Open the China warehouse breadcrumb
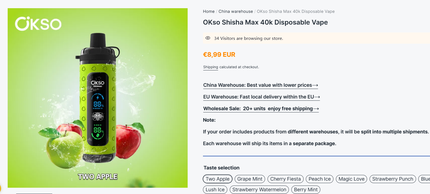This screenshot has width=430, height=194. (x=236, y=11)
